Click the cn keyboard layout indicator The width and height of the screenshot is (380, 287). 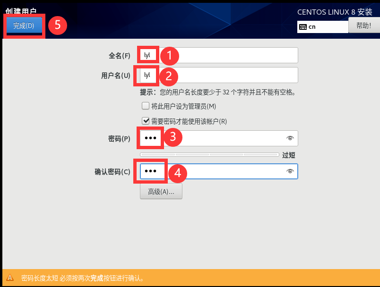322,26
